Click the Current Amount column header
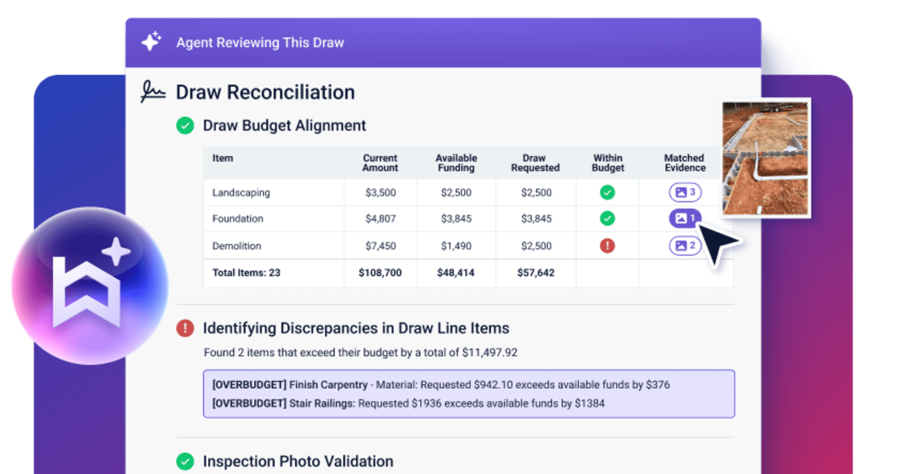This screenshot has height=474, width=906. [x=380, y=163]
